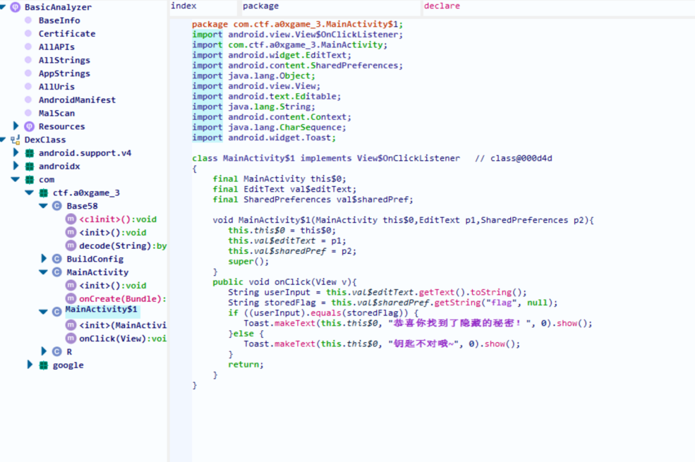Click the decode(String) method icon

(71, 246)
